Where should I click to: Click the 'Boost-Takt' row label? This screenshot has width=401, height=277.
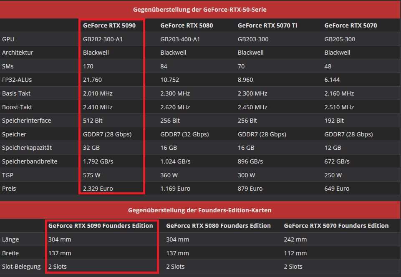coord(17,108)
